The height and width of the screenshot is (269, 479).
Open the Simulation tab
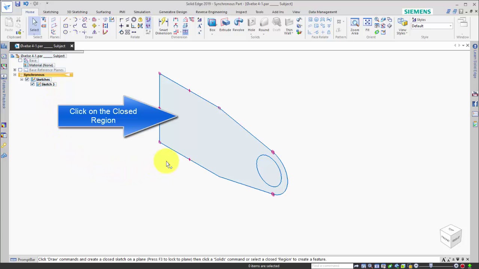point(142,12)
